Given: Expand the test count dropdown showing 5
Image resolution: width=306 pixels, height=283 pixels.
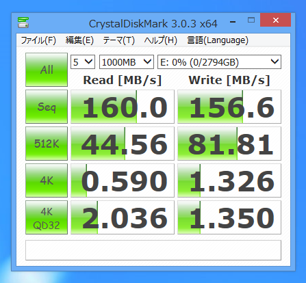Looking at the screenshot, I should coord(83,62).
